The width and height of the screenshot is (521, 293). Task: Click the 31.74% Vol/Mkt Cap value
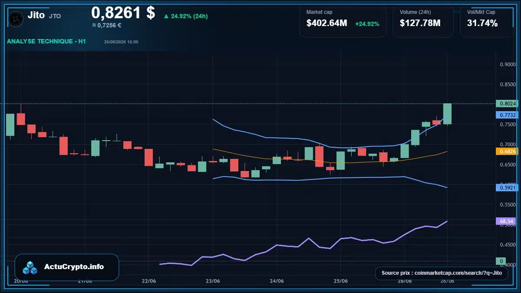pos(482,23)
